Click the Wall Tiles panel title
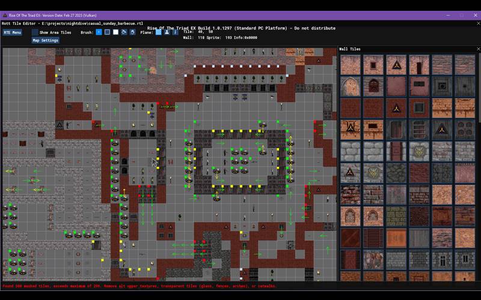 click(350, 49)
